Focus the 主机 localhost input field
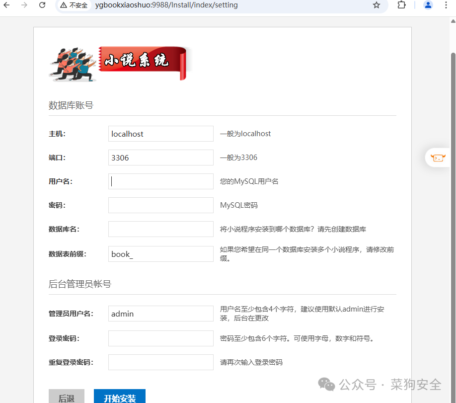The image size is (456, 403). click(x=161, y=134)
